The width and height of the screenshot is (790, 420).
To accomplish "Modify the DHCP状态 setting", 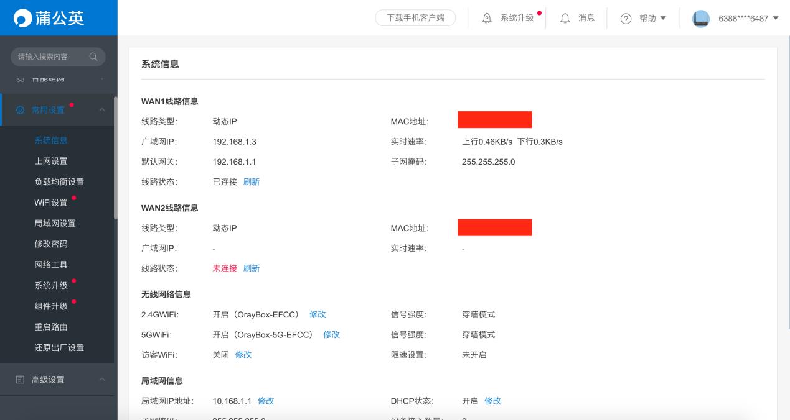I will pyautogui.click(x=492, y=401).
